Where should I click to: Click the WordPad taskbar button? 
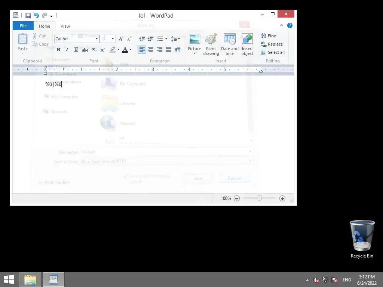tap(53, 280)
